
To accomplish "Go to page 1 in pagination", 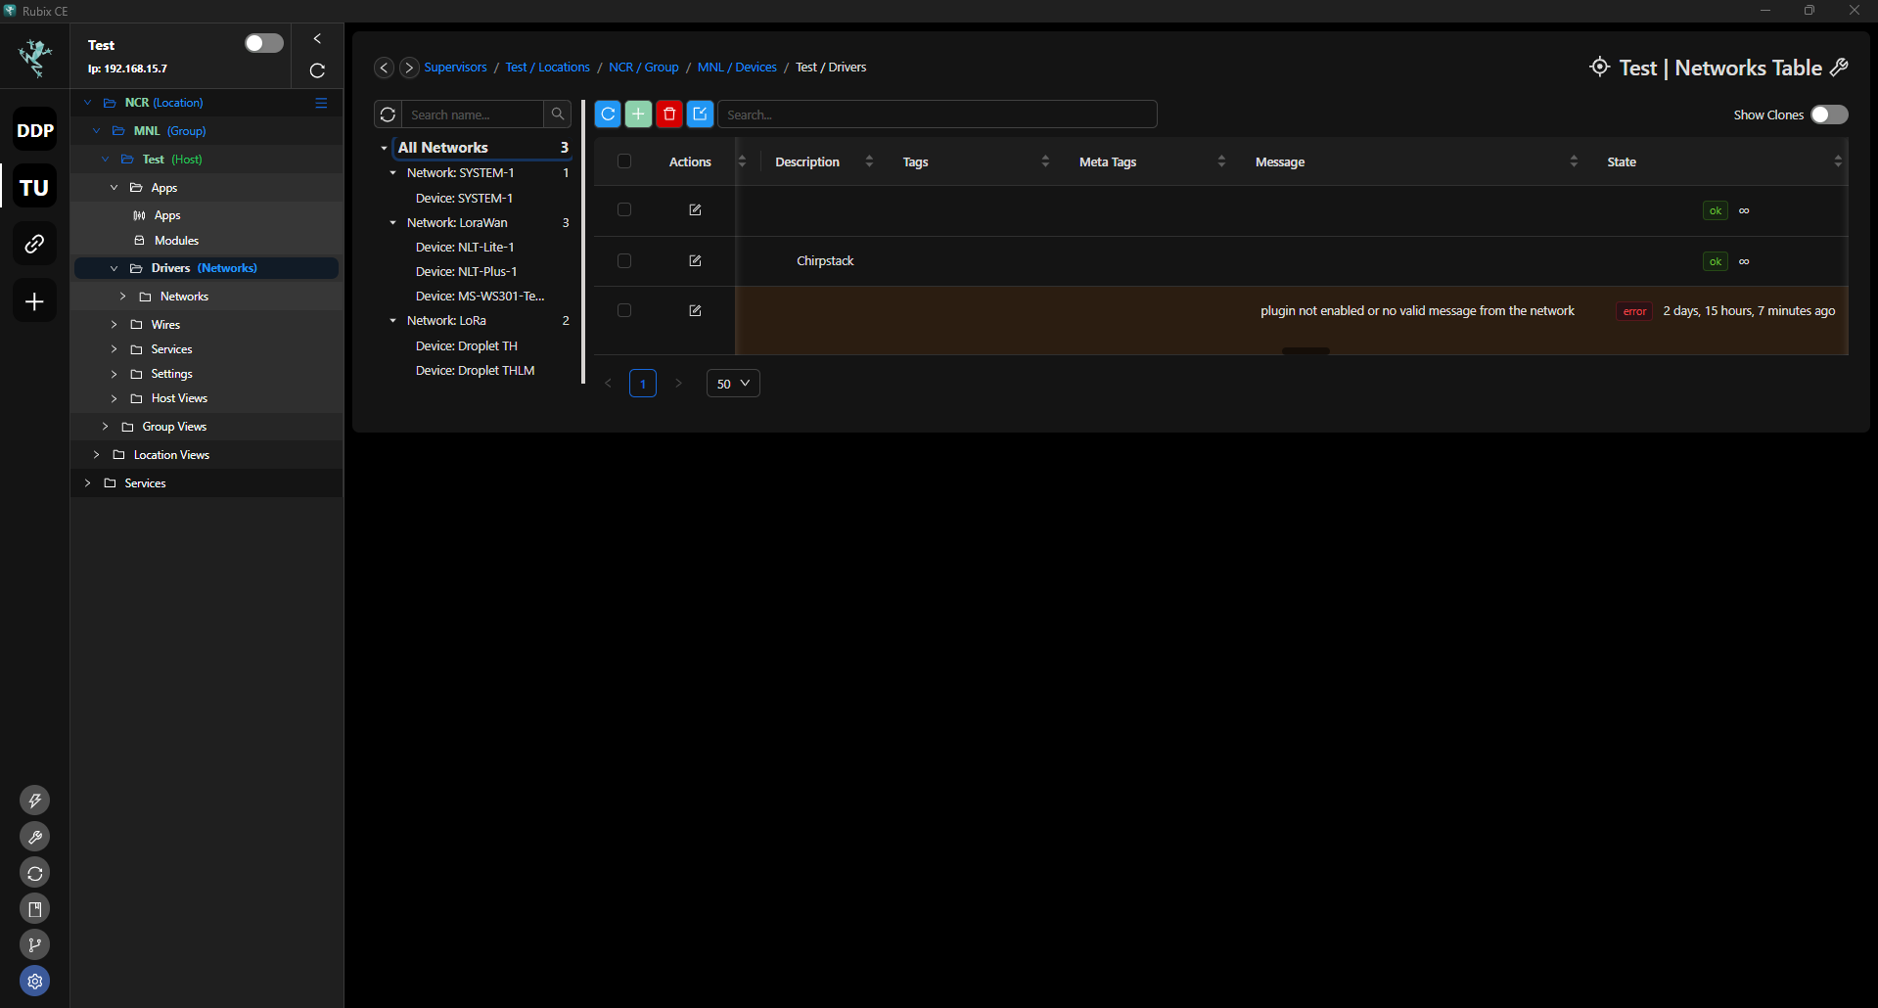I will tap(643, 384).
